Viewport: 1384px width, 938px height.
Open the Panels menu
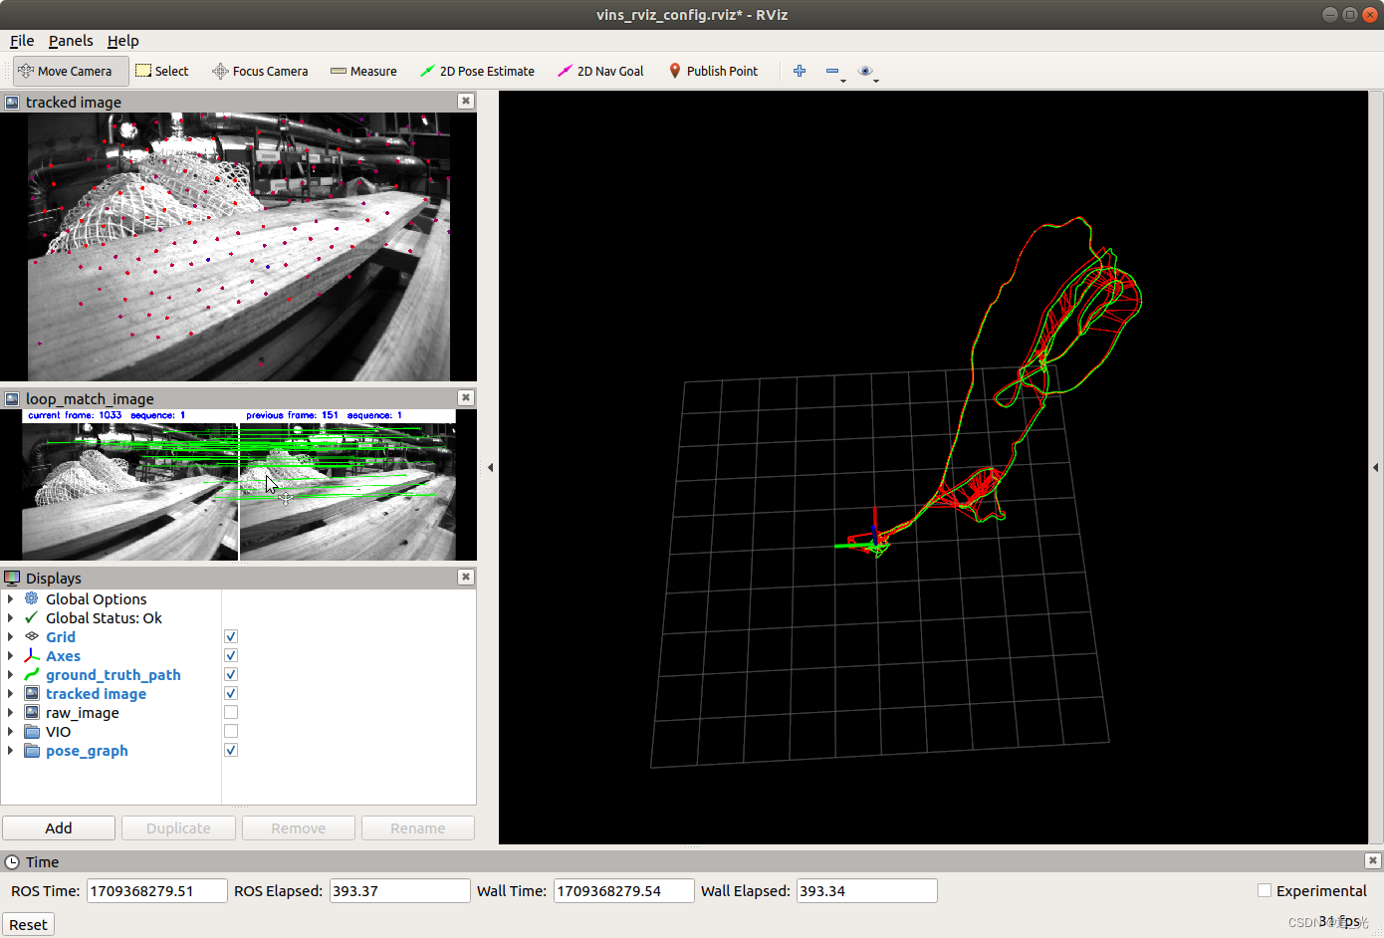coord(71,41)
